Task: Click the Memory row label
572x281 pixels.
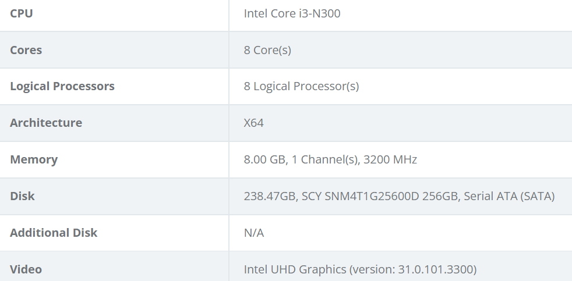Action: (x=34, y=159)
